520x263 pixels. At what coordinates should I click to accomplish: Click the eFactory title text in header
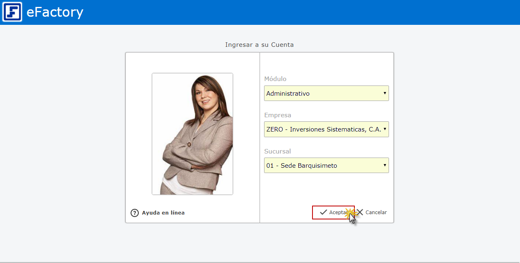point(55,13)
